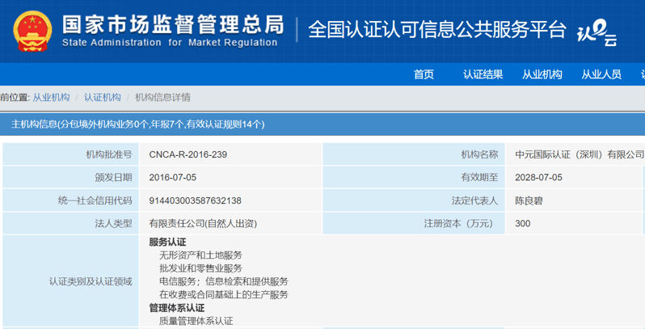Click the 从业机构 breadcrumb link
The image size is (645, 329).
51,97
